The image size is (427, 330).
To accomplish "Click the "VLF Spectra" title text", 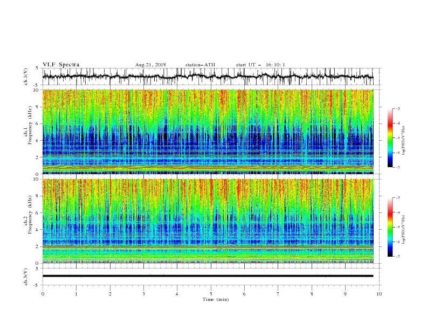I will coord(61,65).
